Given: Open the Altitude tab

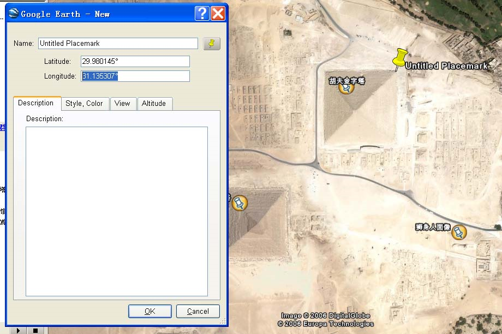Looking at the screenshot, I should click(154, 104).
